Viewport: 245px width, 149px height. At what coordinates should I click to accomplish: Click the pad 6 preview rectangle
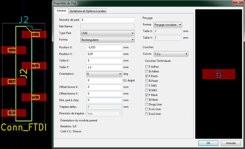(x=219, y=74)
